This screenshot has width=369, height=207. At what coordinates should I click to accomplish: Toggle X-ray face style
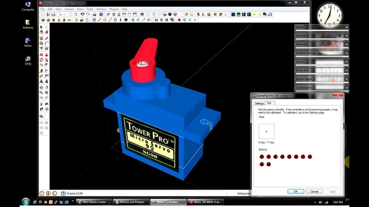click(x=142, y=14)
